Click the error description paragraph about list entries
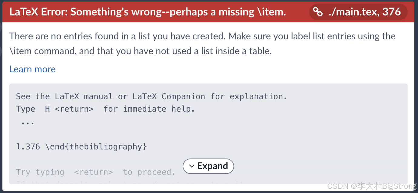The image size is (418, 193). click(x=202, y=43)
